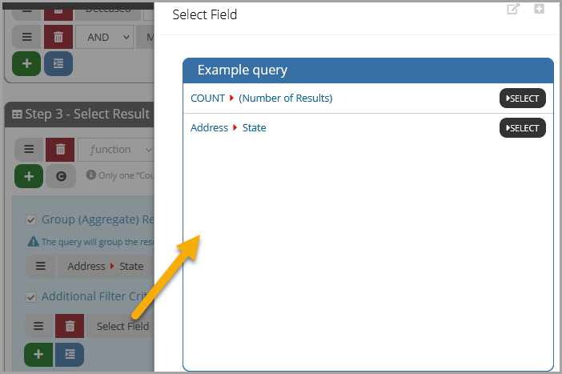The width and height of the screenshot is (562, 374).
Task: Click SELECT button for COUNT row
Action: [x=522, y=99]
